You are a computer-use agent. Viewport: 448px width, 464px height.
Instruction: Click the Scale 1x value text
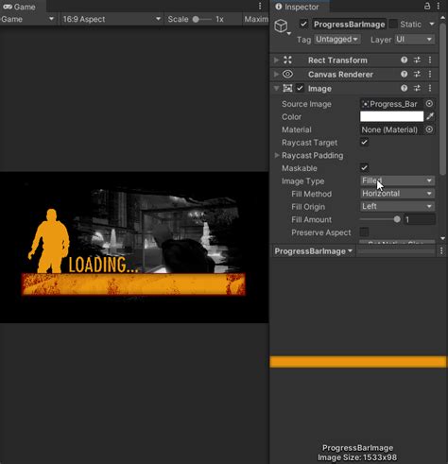pos(219,19)
